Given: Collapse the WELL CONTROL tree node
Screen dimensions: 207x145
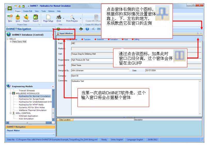Looking at the screenshot, I should tap(11, 113).
